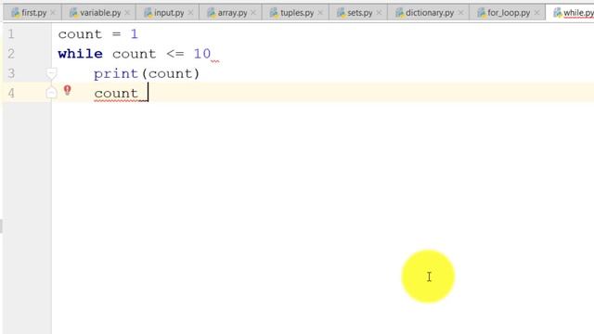Screen dimensions: 594x334
Task: Click the number 10 on line 2
Action: point(202,54)
